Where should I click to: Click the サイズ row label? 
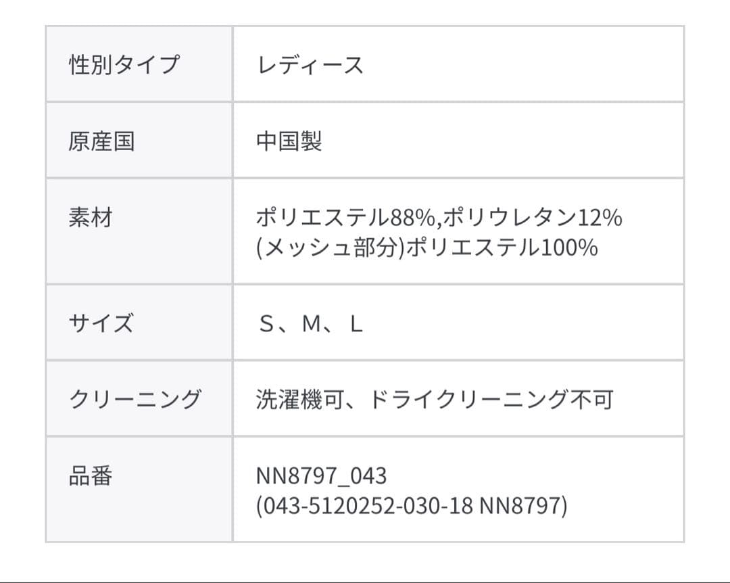pyautogui.click(x=101, y=323)
